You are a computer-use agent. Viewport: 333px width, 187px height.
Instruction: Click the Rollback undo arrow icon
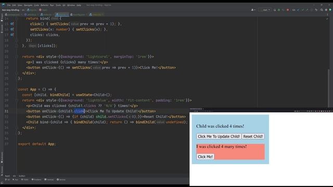pyautogui.click(x=316, y=10)
